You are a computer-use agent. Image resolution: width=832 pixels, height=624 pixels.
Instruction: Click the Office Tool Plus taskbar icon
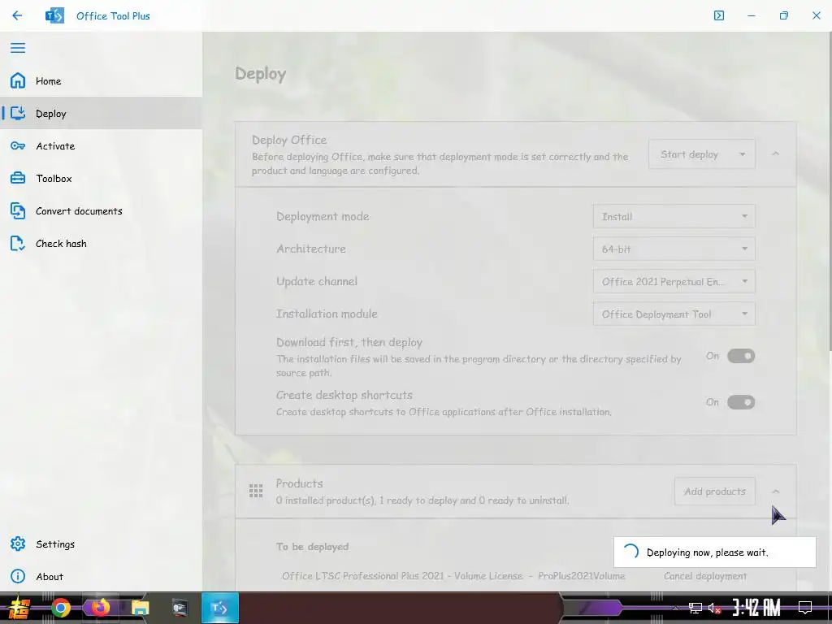point(219,608)
